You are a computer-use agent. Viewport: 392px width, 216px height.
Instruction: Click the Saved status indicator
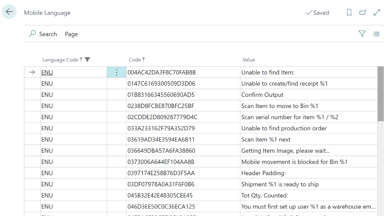[317, 13]
